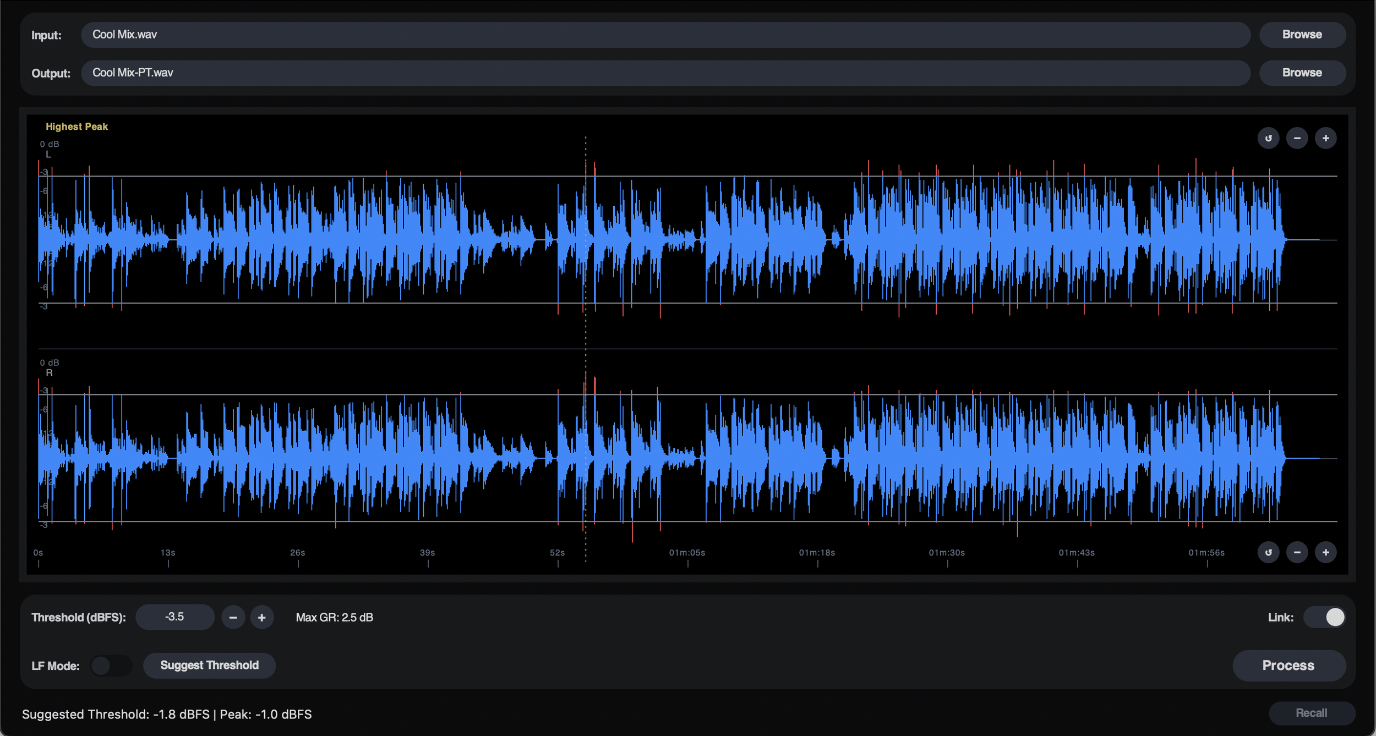The image size is (1376, 736).
Task: Zoom in timeline with bottom plus icon
Action: pos(1325,552)
